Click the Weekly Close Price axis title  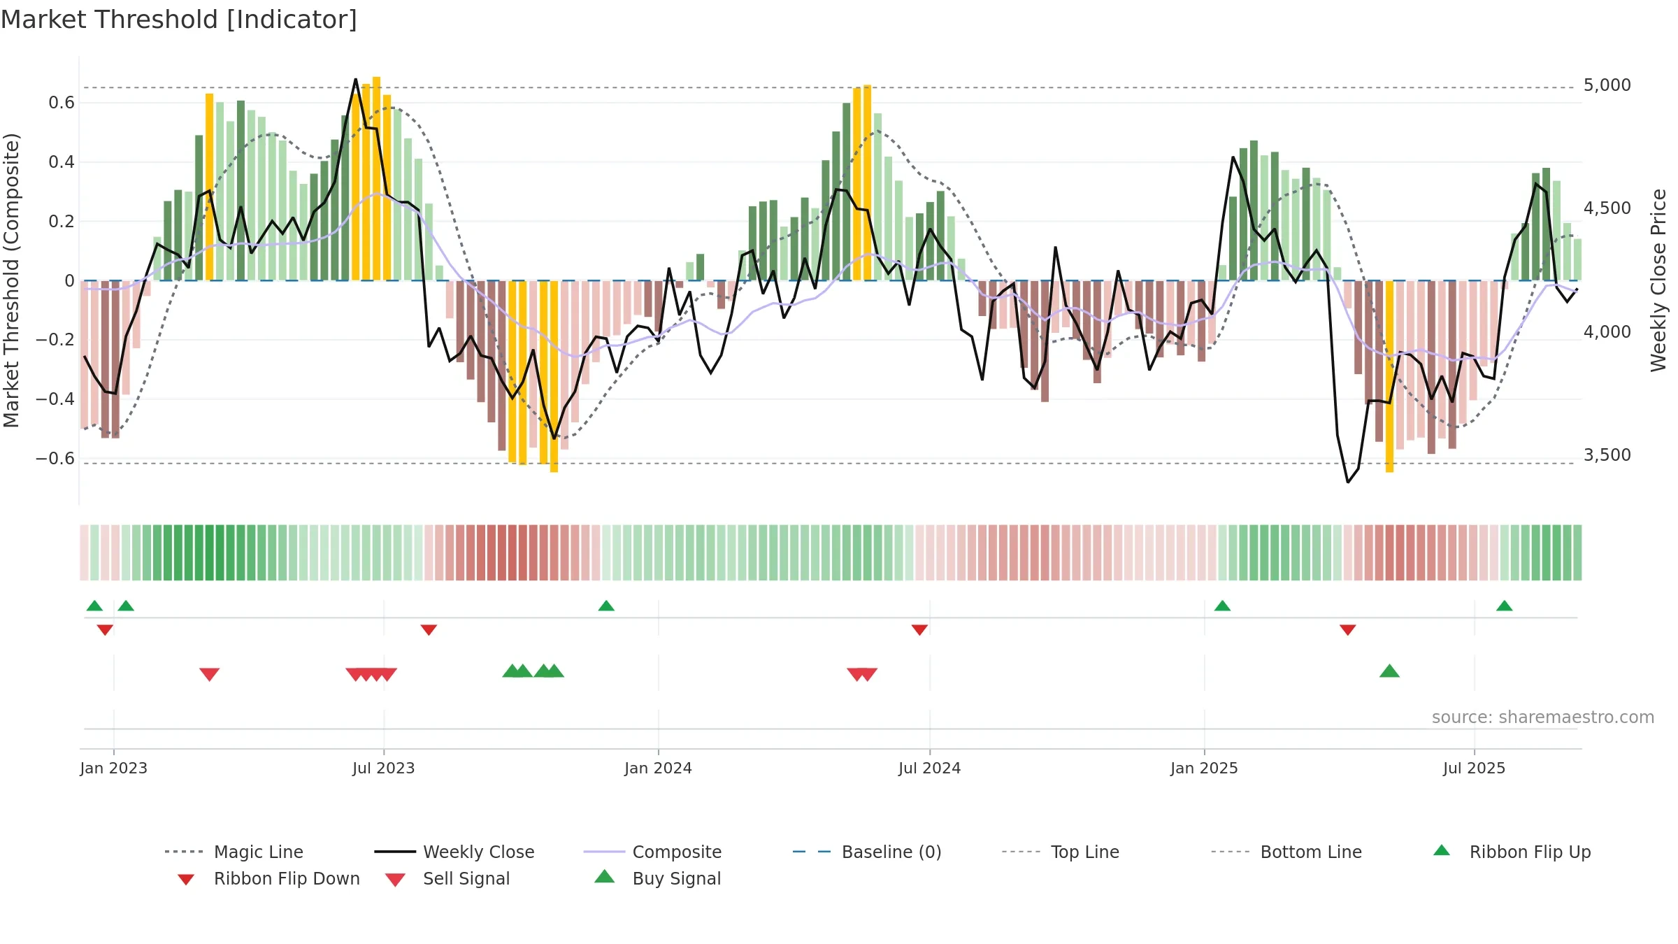point(1658,280)
